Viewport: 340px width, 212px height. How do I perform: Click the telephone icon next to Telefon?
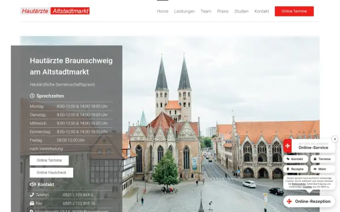32,195
